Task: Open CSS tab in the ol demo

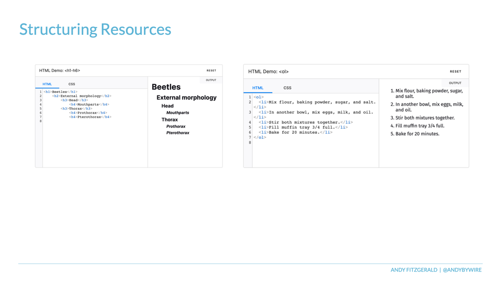Action: click(287, 88)
